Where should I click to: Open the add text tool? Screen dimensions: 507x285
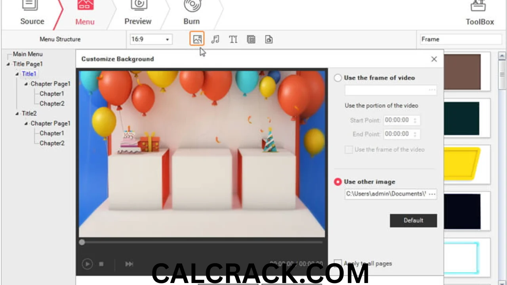click(233, 39)
